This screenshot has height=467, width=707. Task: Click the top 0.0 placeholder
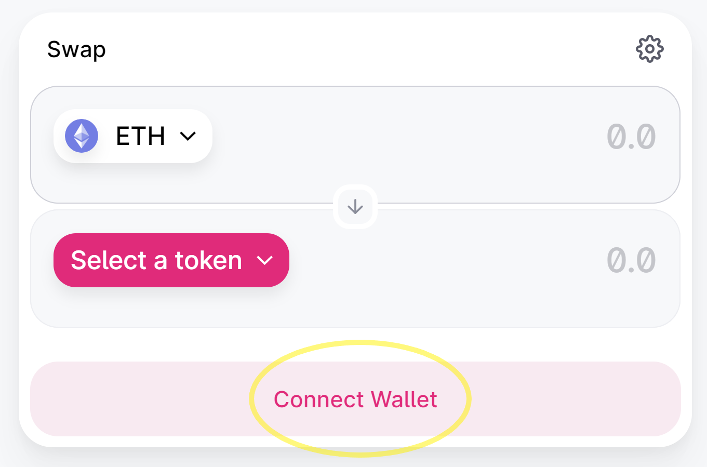coord(631,137)
